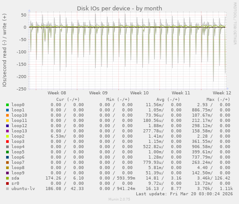
Task: Click the 'Week 12' axis label
Action: pos(222,93)
